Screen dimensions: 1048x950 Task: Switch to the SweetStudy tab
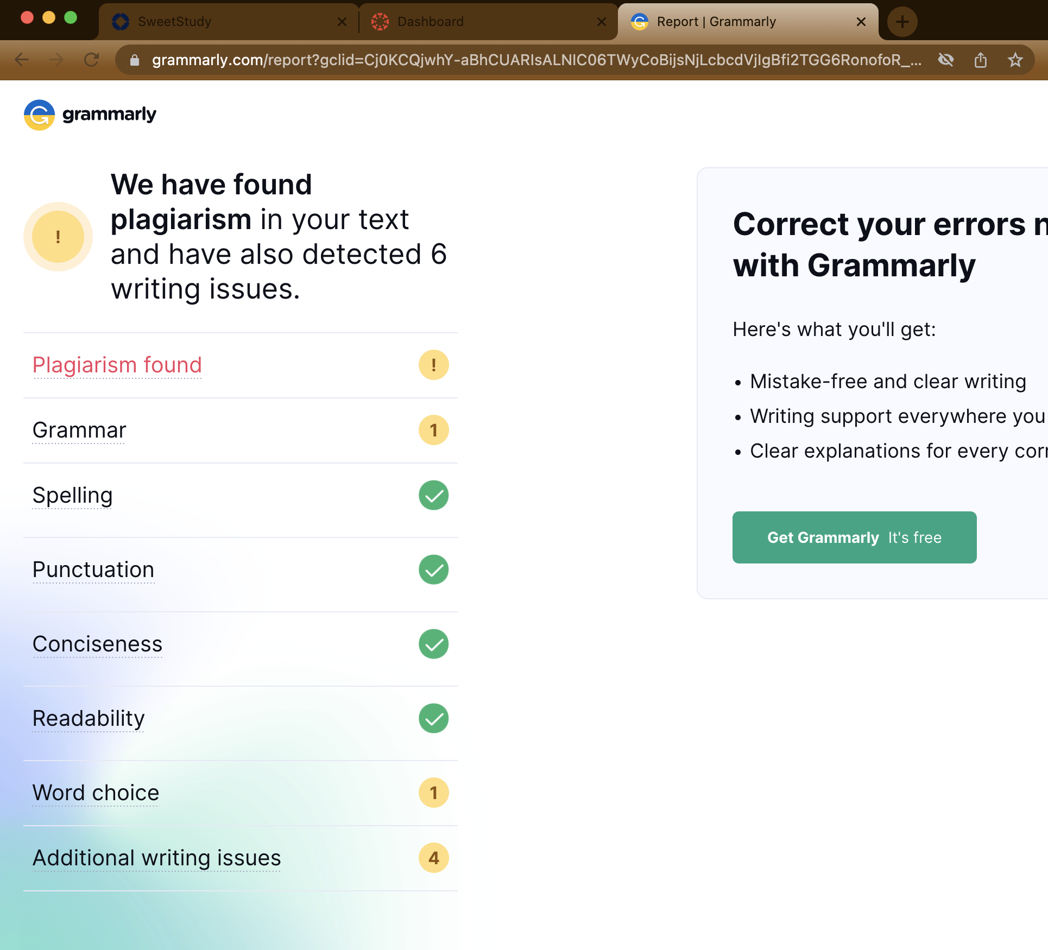coord(228,22)
